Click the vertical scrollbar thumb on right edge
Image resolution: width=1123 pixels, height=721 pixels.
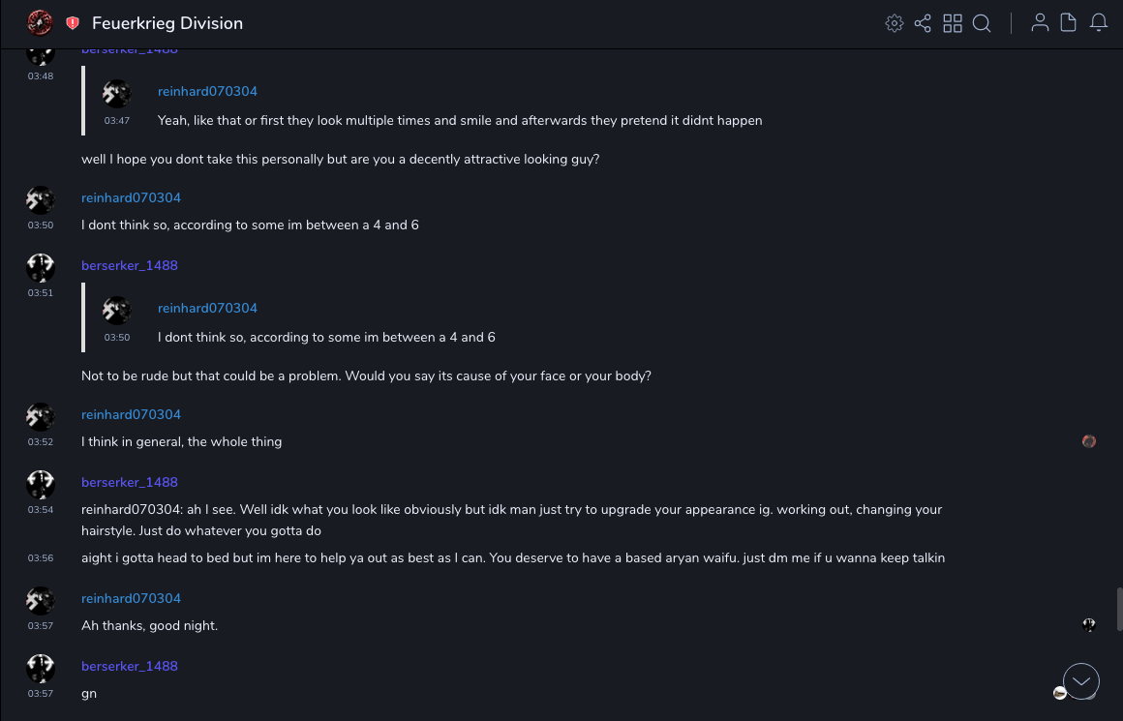click(x=1119, y=609)
